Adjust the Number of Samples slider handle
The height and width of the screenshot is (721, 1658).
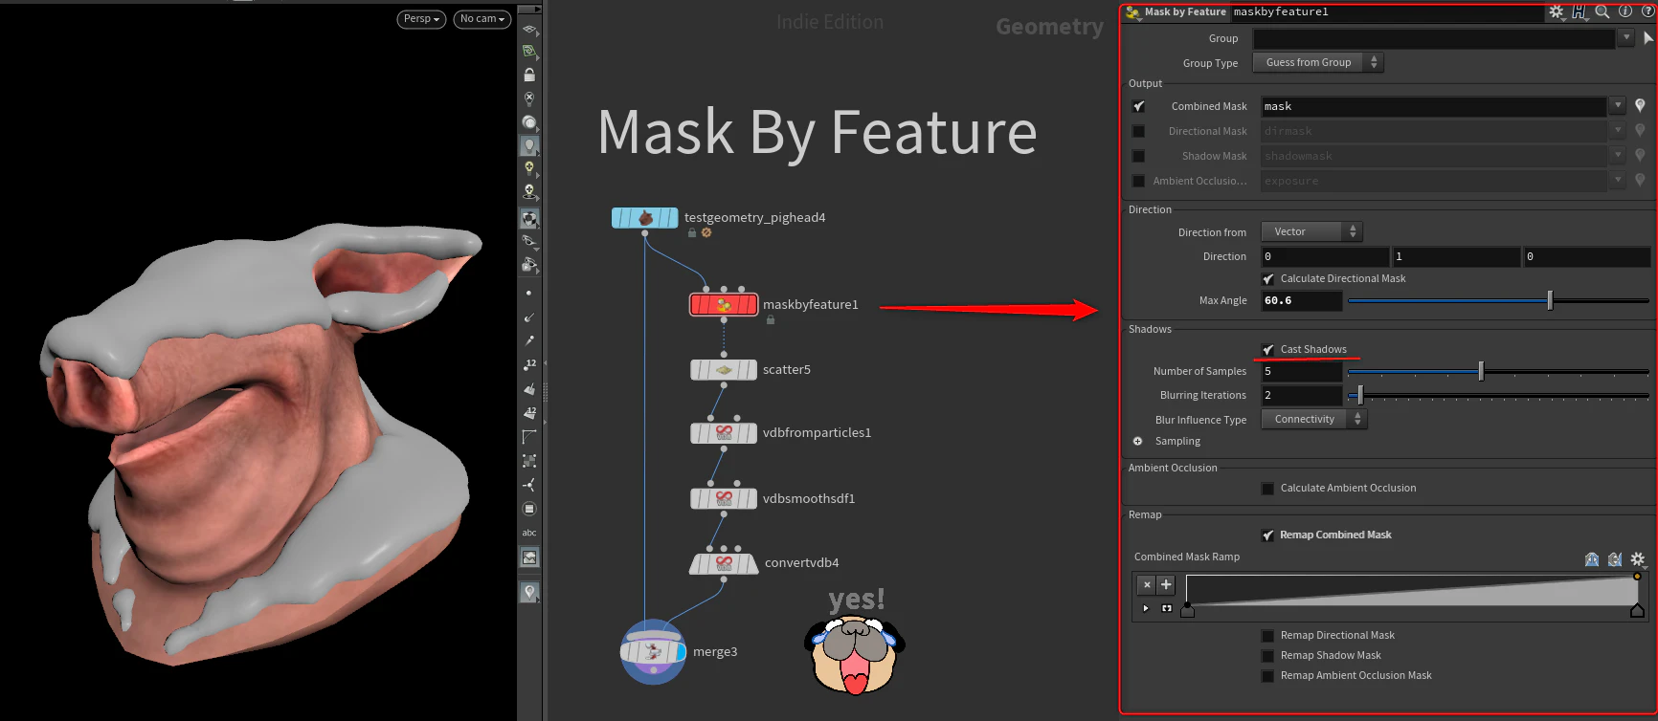point(1481,371)
